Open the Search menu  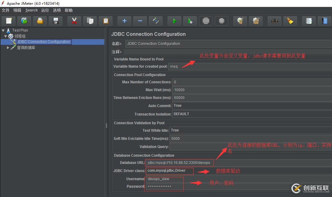tap(32, 10)
